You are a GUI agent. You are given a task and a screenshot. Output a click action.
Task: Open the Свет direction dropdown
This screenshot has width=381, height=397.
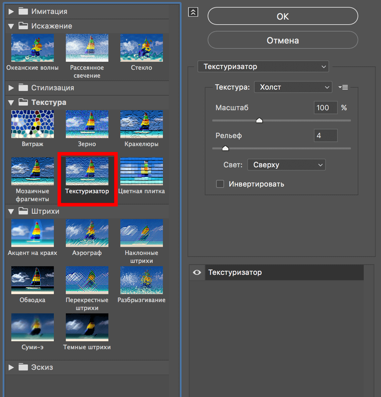(286, 165)
